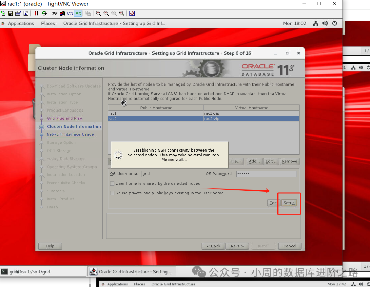This screenshot has height=287, width=370.
Task: Open a new VNC connection from the toolbar
Action: pyautogui.click(x=3, y=13)
